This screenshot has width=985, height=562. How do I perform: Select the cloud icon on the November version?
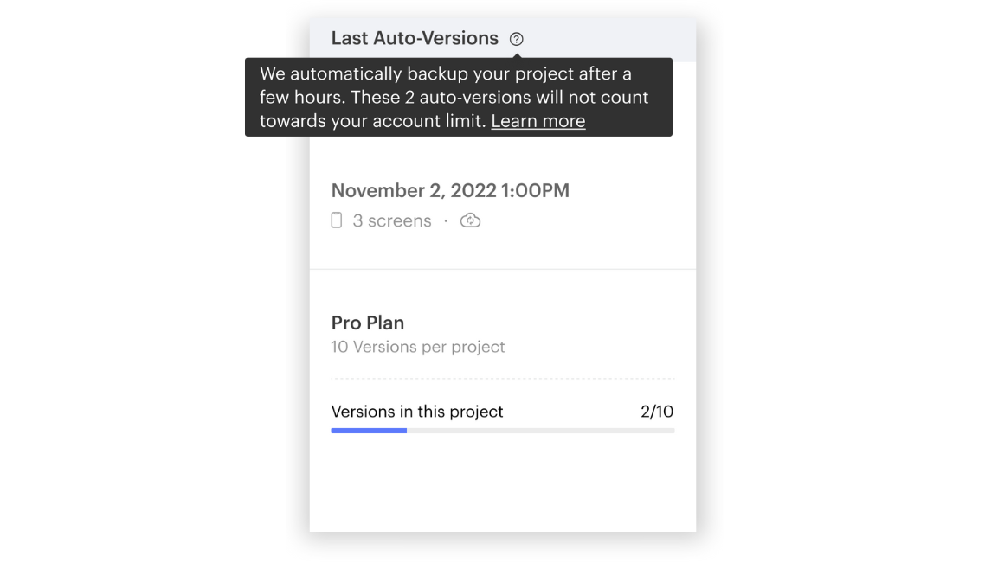tap(470, 220)
